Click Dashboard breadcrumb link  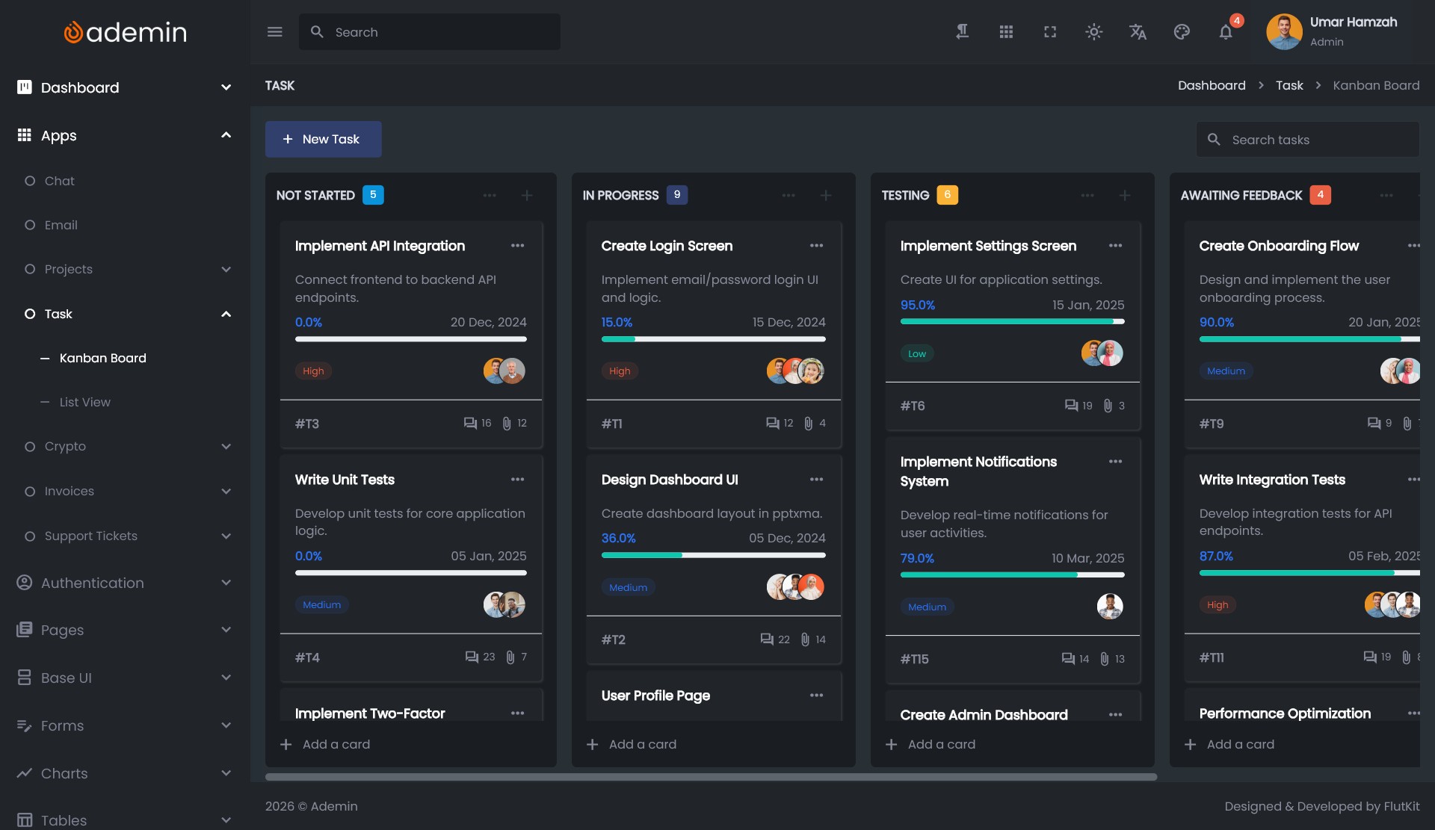[1211, 85]
